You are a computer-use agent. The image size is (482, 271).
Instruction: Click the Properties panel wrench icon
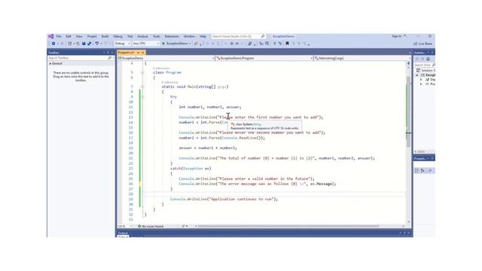coord(430,171)
